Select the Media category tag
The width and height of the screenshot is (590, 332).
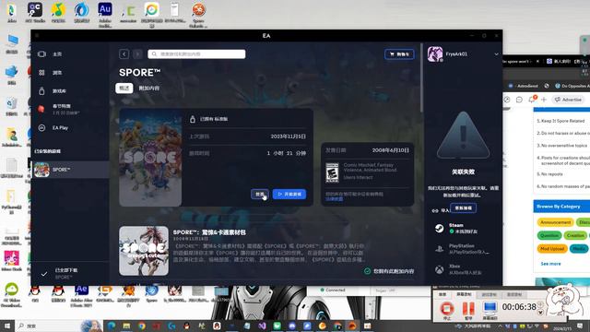pos(579,249)
